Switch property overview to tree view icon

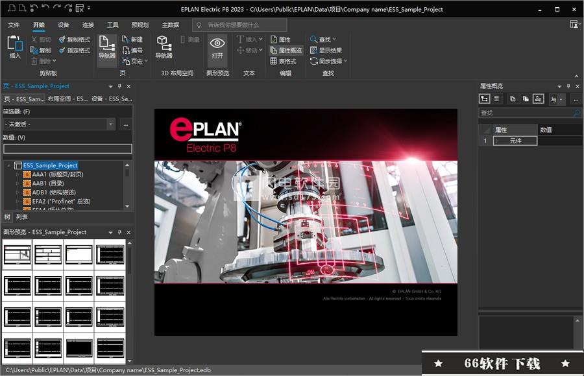[x=485, y=99]
